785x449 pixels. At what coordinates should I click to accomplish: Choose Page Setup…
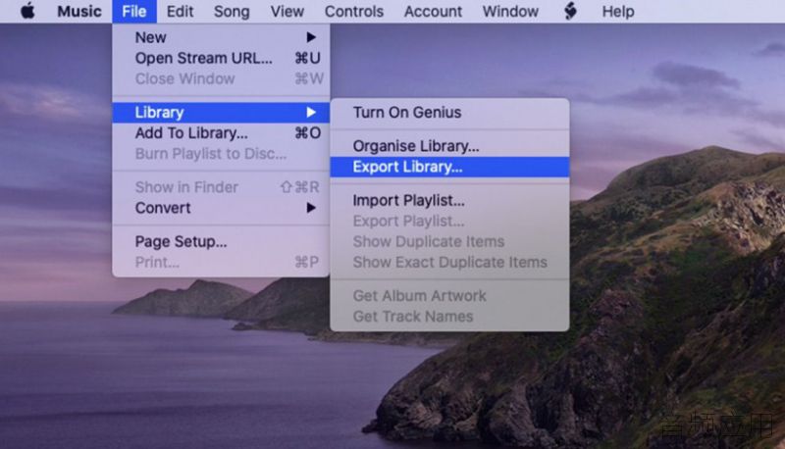pos(221,241)
